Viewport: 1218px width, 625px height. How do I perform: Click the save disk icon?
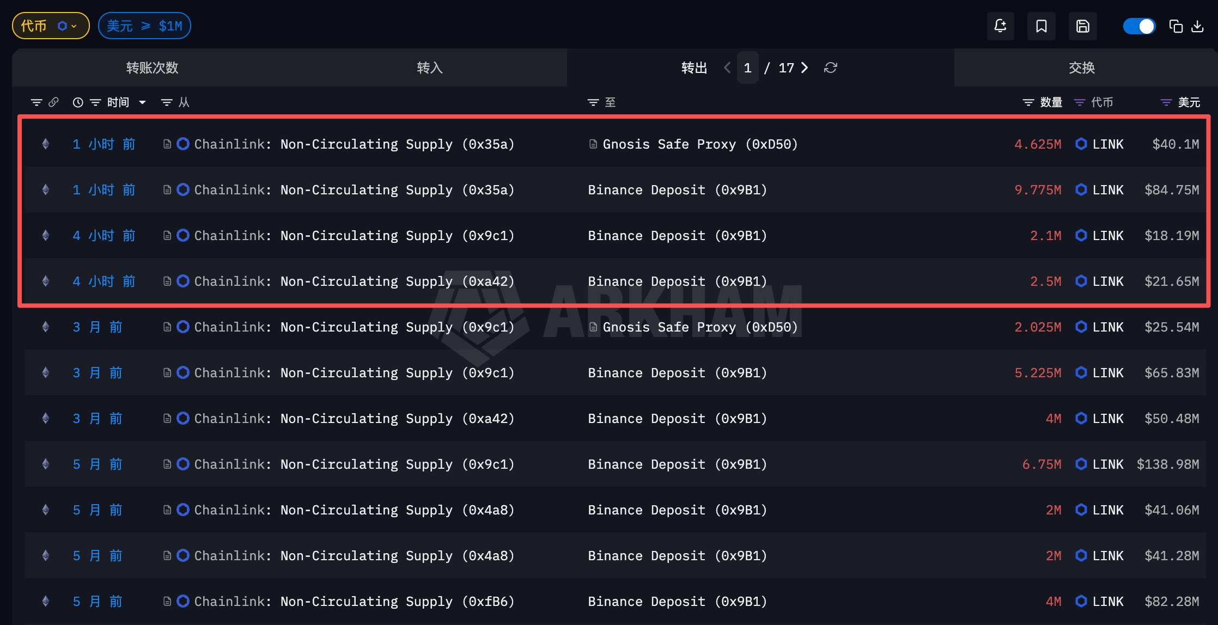pos(1082,26)
